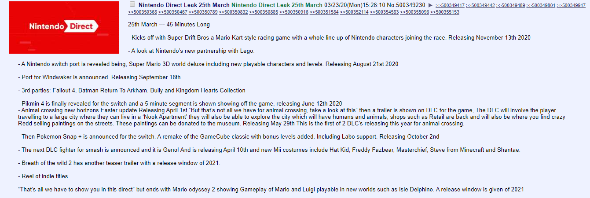
Task: Follow backlink >>500350885
Action: click(x=264, y=12)
